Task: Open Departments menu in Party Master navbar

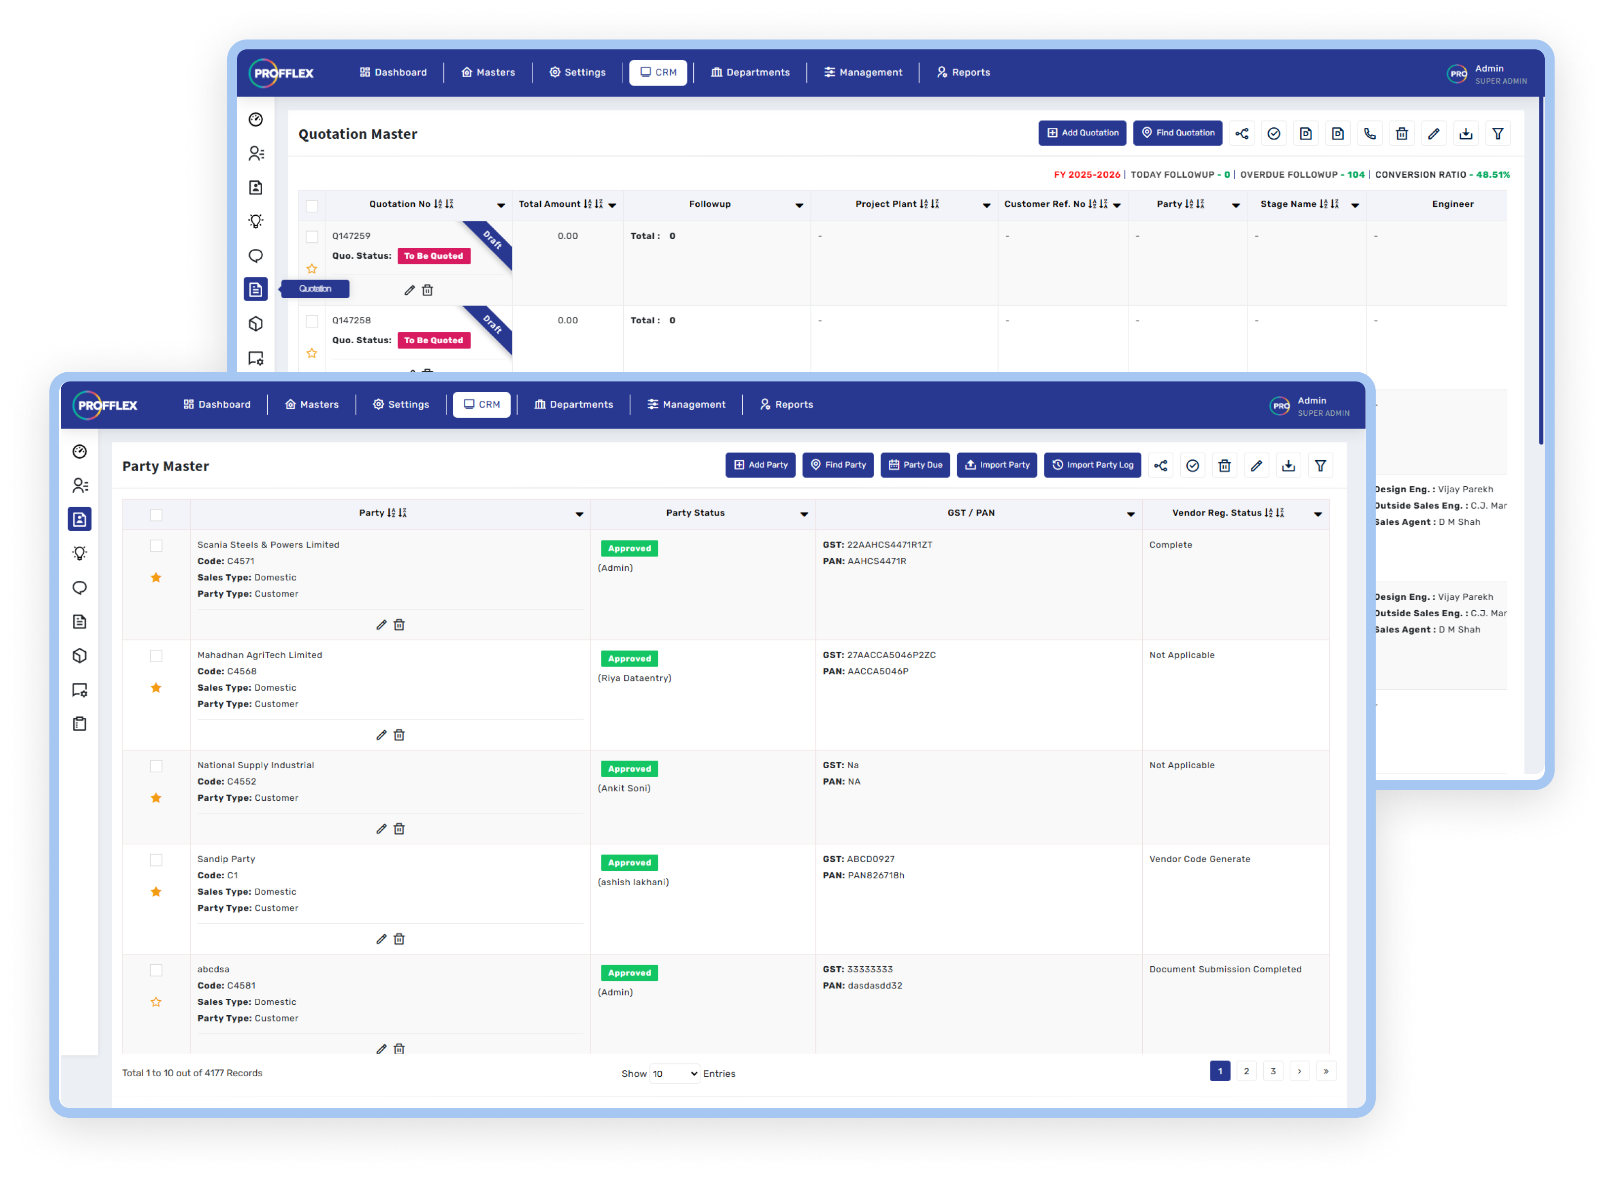Action: pos(574,404)
